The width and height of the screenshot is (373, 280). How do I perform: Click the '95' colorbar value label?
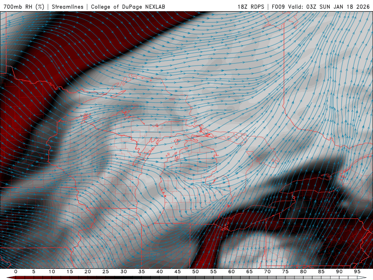coord(357,272)
